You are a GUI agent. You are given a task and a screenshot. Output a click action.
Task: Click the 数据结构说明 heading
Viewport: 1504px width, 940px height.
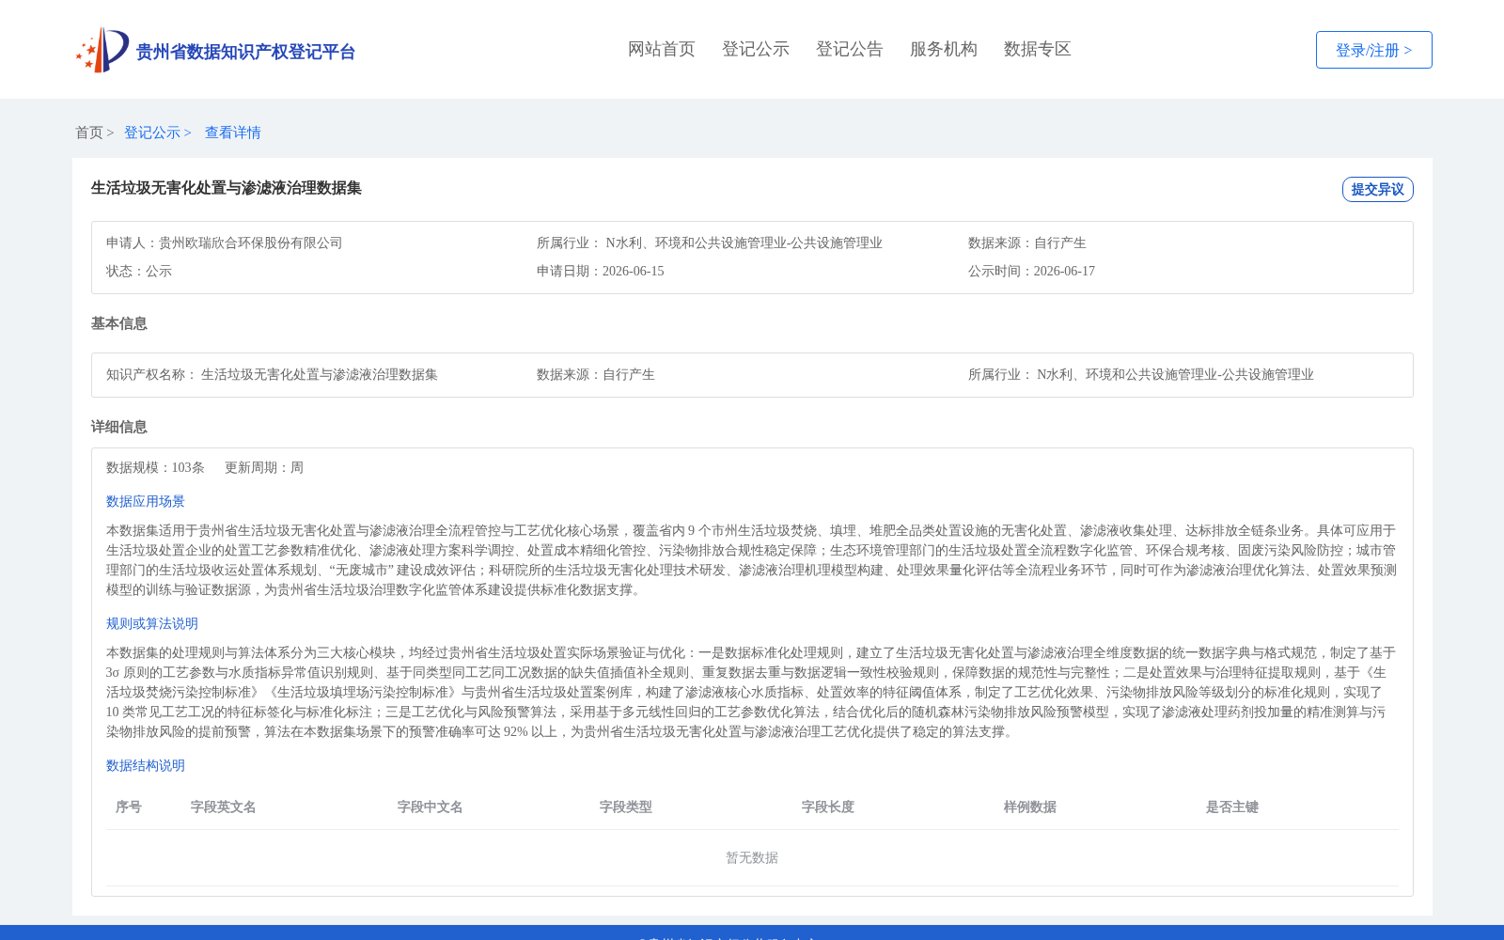coord(146,765)
